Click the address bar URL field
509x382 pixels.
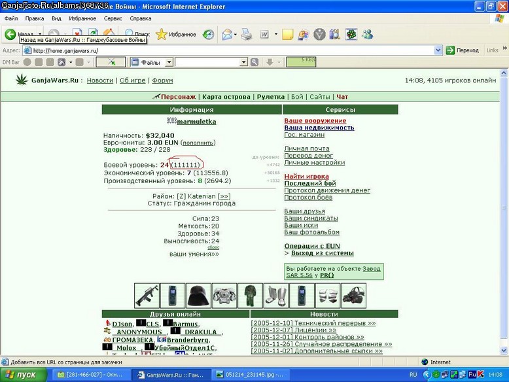pos(233,50)
